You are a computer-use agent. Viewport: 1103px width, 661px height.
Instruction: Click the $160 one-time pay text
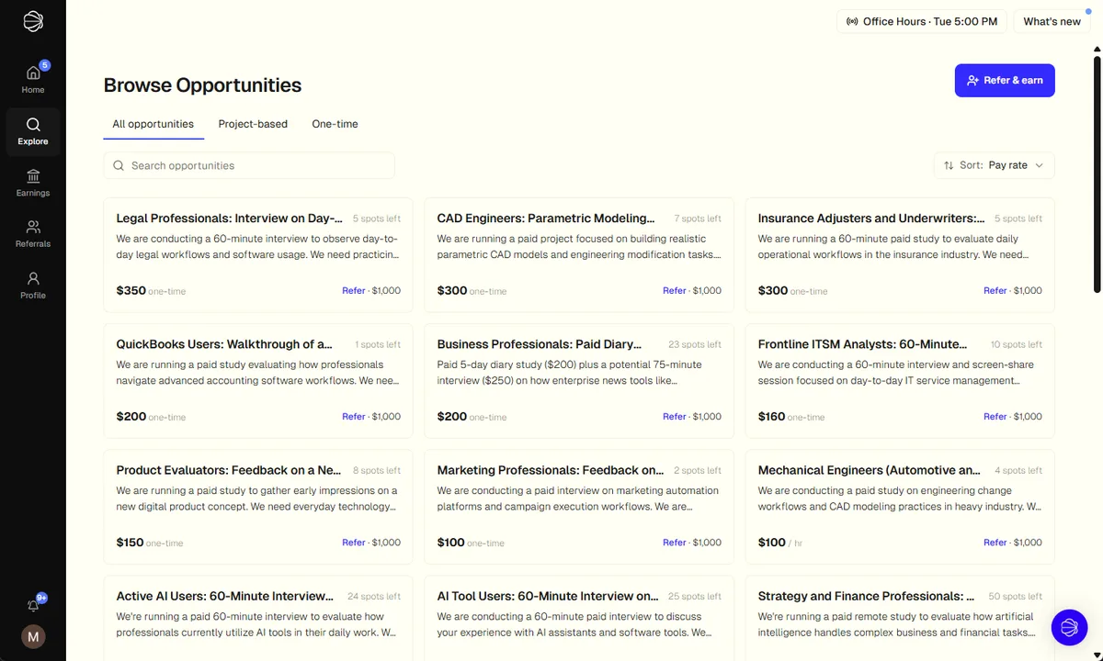tap(793, 417)
